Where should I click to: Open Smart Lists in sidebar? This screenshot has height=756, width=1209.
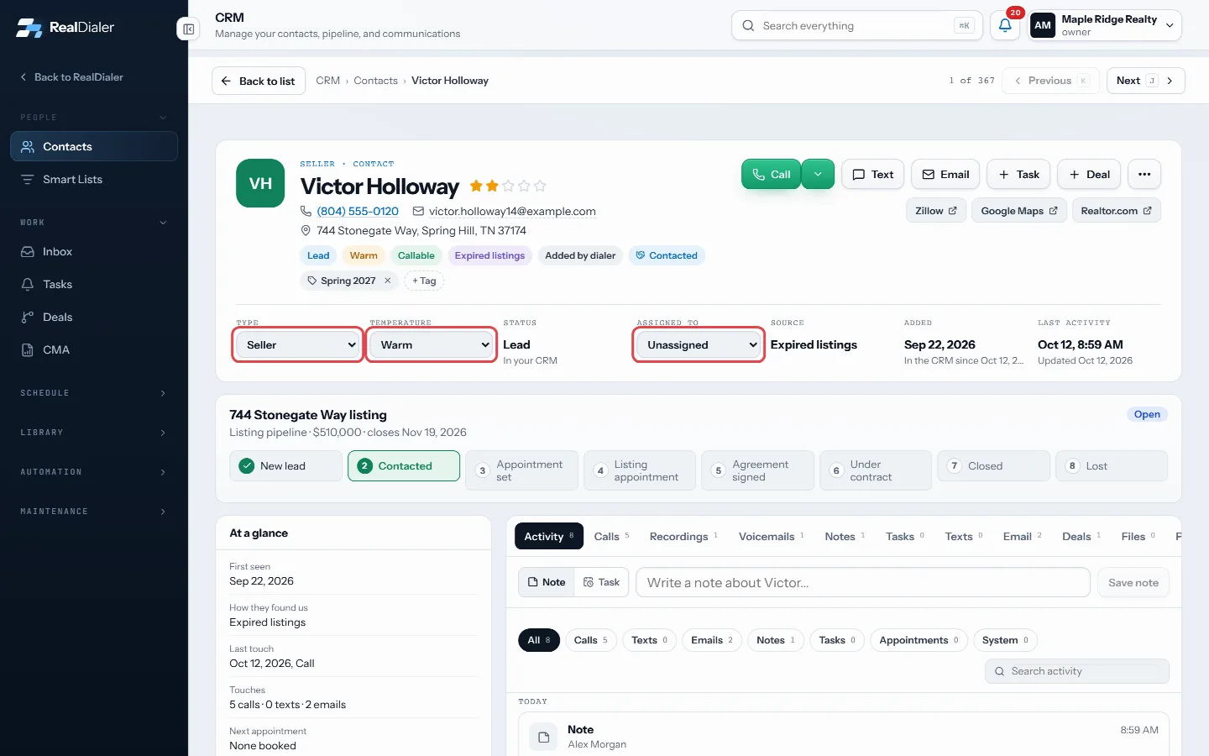click(x=94, y=179)
